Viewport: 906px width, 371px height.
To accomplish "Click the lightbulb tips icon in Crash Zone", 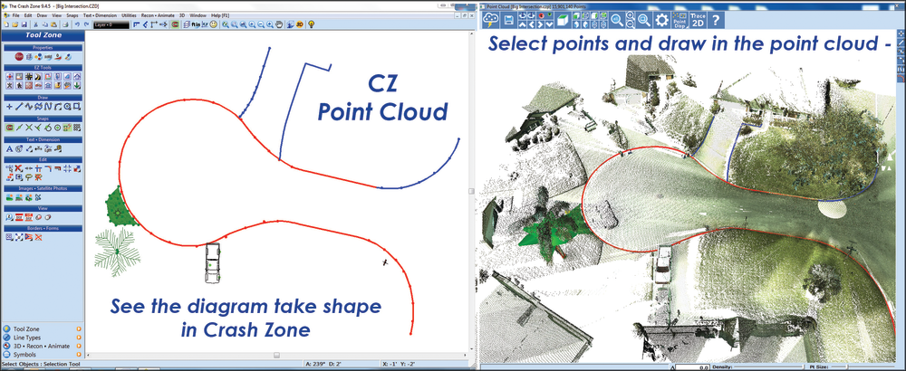I will click(313, 25).
